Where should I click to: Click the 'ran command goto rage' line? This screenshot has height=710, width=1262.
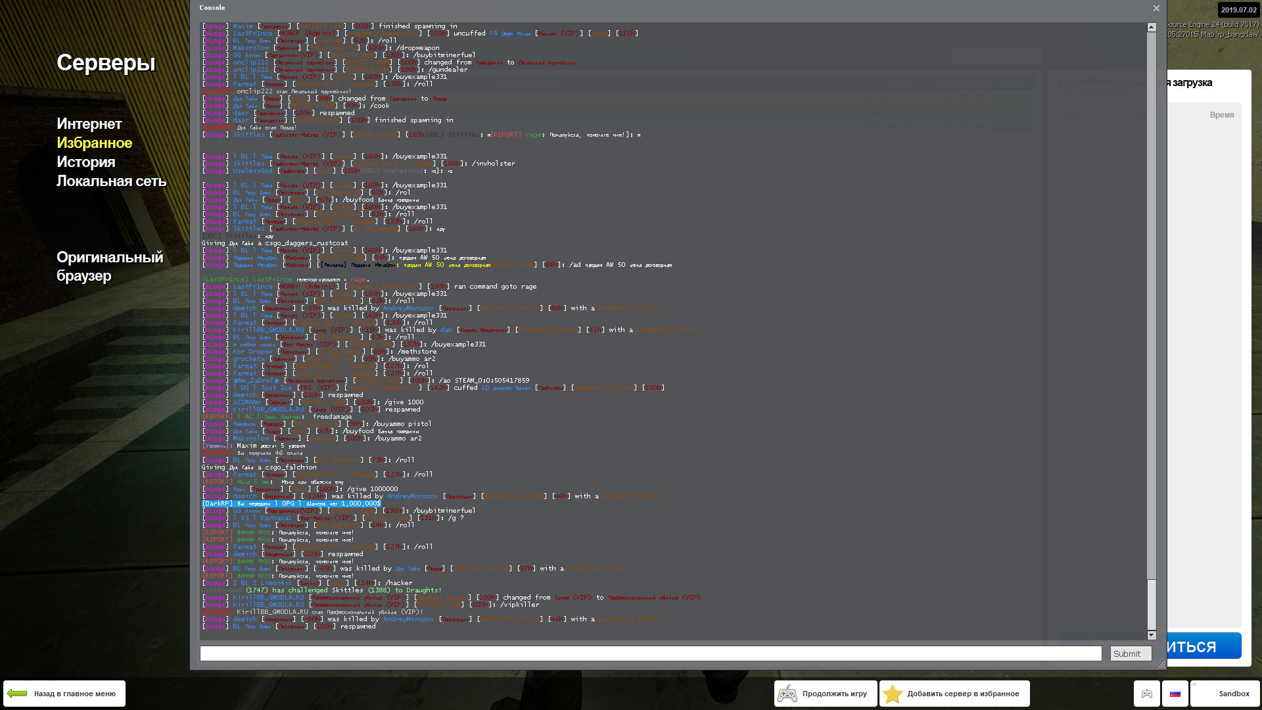pyautogui.click(x=369, y=287)
